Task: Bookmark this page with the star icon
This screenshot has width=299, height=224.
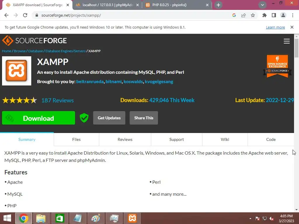Action: click(253, 15)
